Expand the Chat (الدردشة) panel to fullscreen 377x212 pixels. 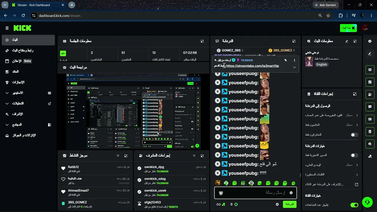294,41
